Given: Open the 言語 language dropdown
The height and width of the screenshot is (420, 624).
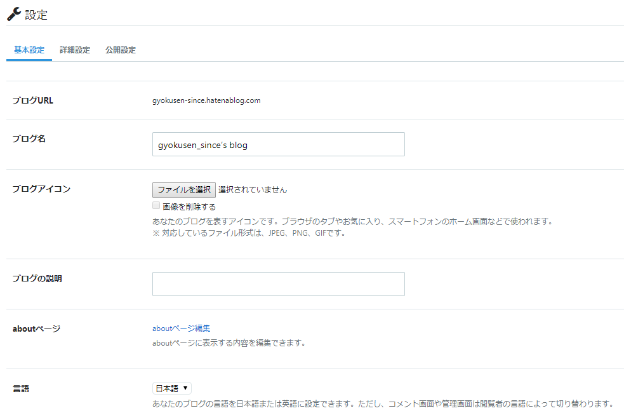Looking at the screenshot, I should 171,388.
